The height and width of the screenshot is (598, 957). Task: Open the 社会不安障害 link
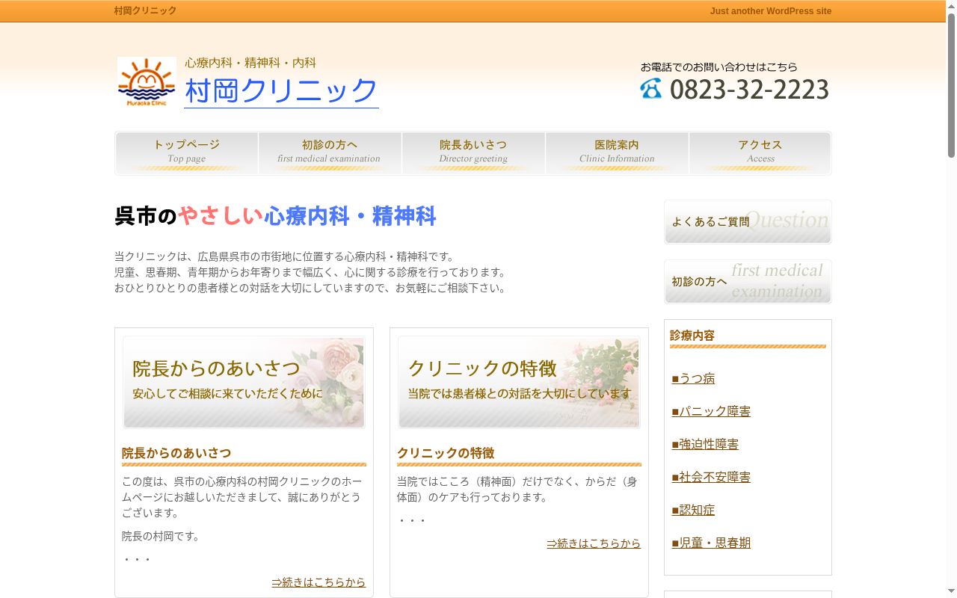click(711, 477)
